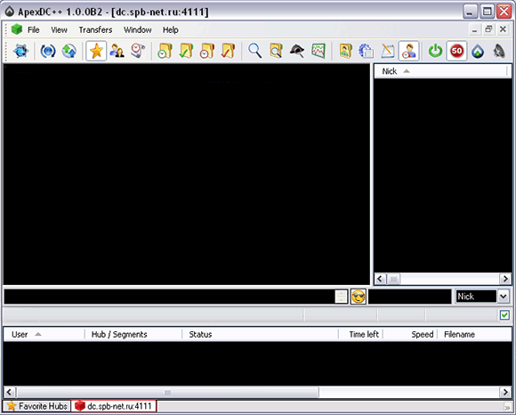Open Network Statistics chart icon

318,51
